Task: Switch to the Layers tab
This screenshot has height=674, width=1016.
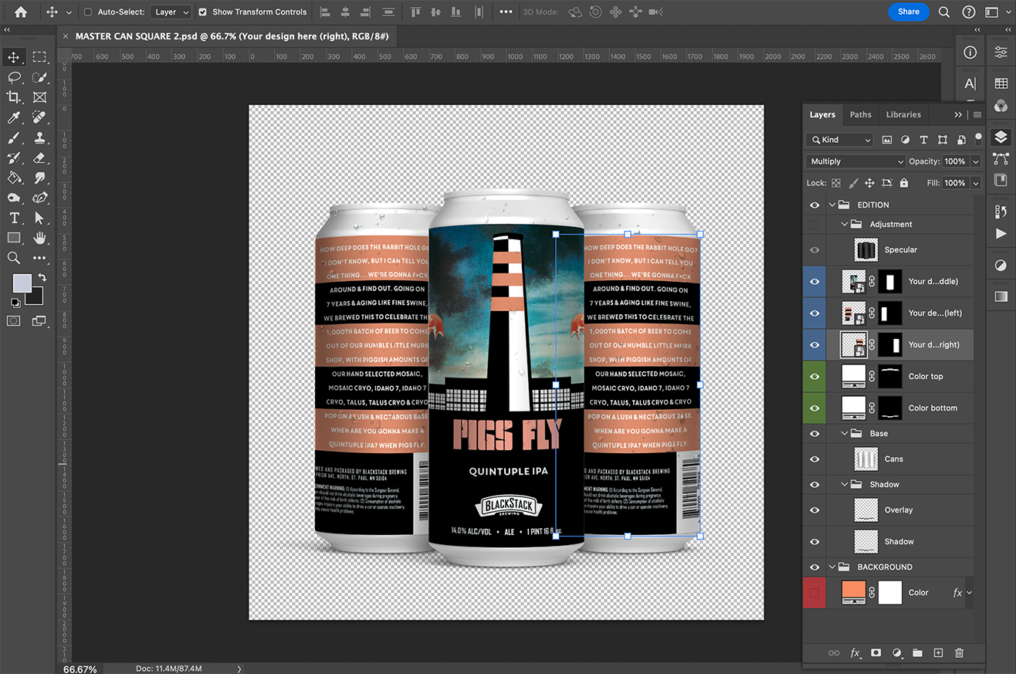Action: [x=822, y=114]
